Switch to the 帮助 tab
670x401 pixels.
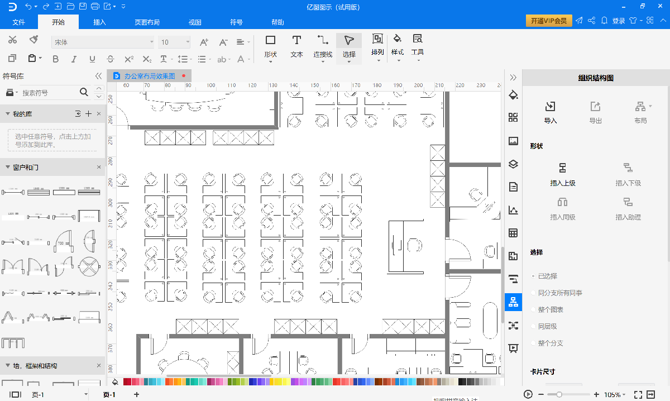pyautogui.click(x=277, y=22)
